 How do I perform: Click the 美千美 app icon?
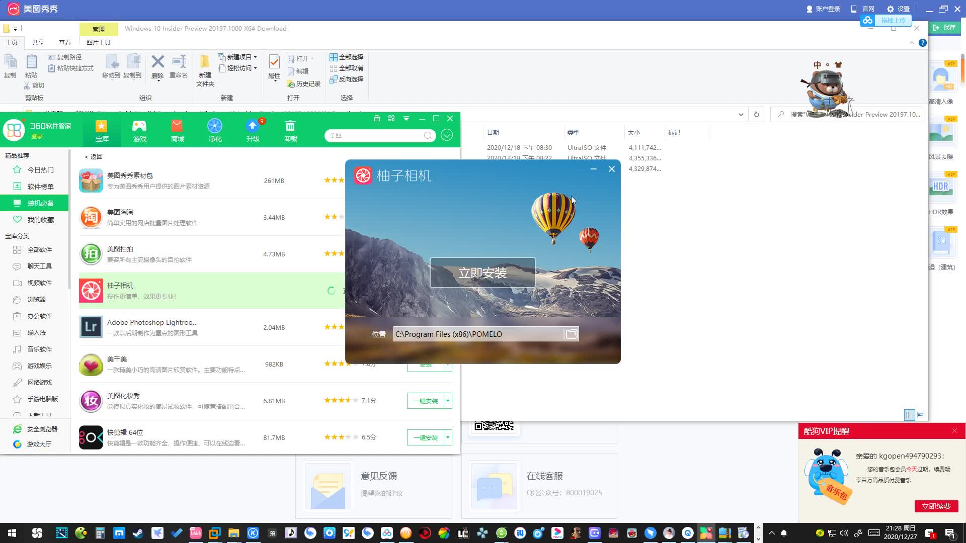(x=91, y=364)
